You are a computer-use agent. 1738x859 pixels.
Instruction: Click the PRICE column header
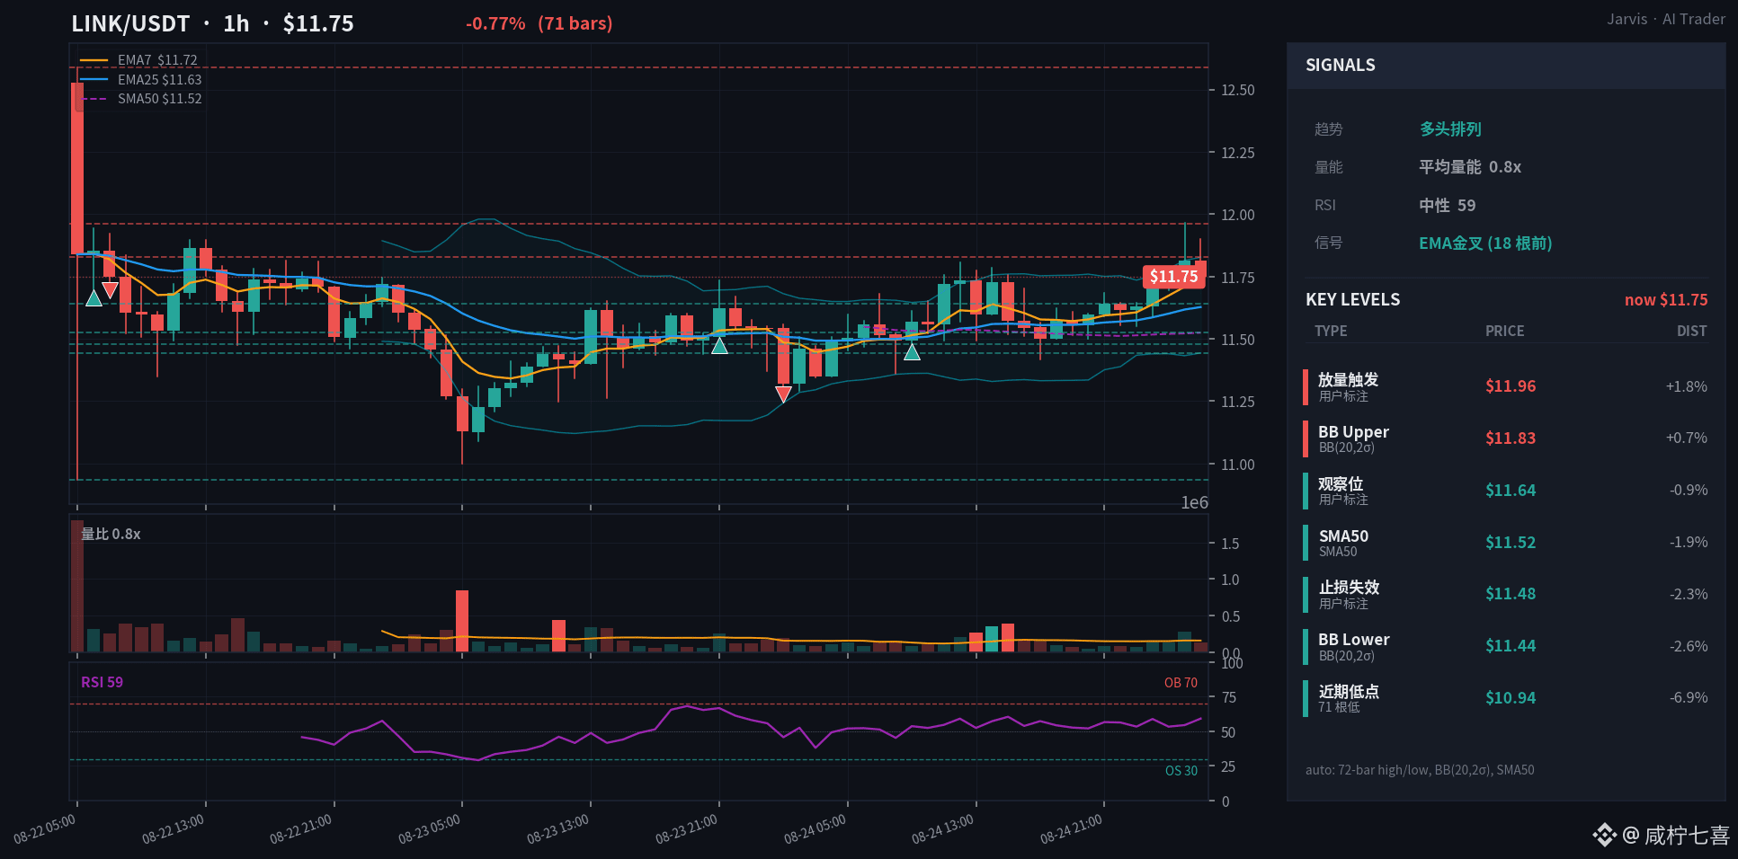(x=1504, y=332)
